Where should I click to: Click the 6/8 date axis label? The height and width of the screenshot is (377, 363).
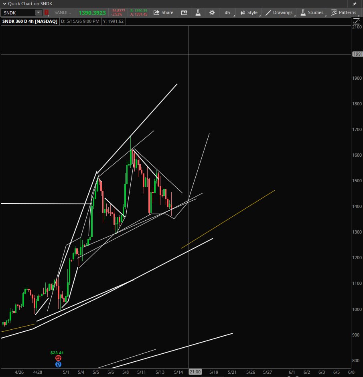[x=351, y=372]
